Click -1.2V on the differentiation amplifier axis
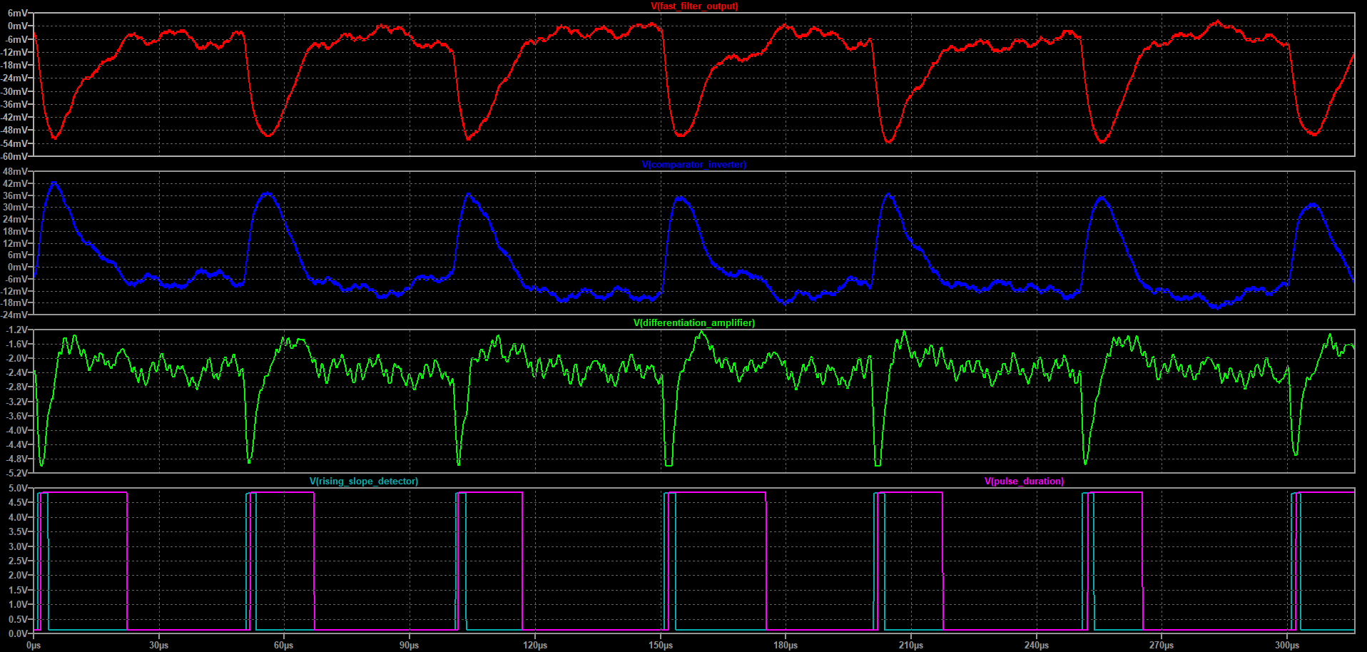The image size is (1367, 652). pyautogui.click(x=16, y=330)
